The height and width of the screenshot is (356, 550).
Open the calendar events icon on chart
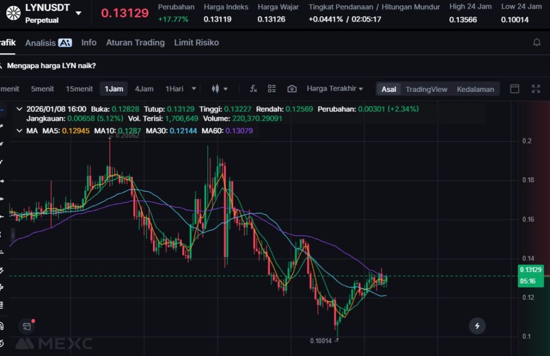point(27,325)
